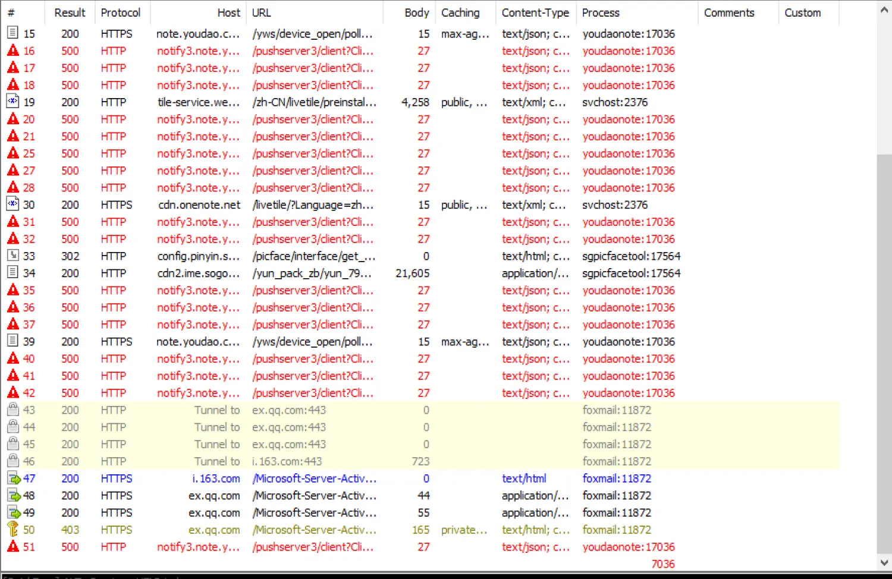Click the vertical scrollbar thumb
Image resolution: width=892 pixels, height=579 pixels.
[x=884, y=354]
